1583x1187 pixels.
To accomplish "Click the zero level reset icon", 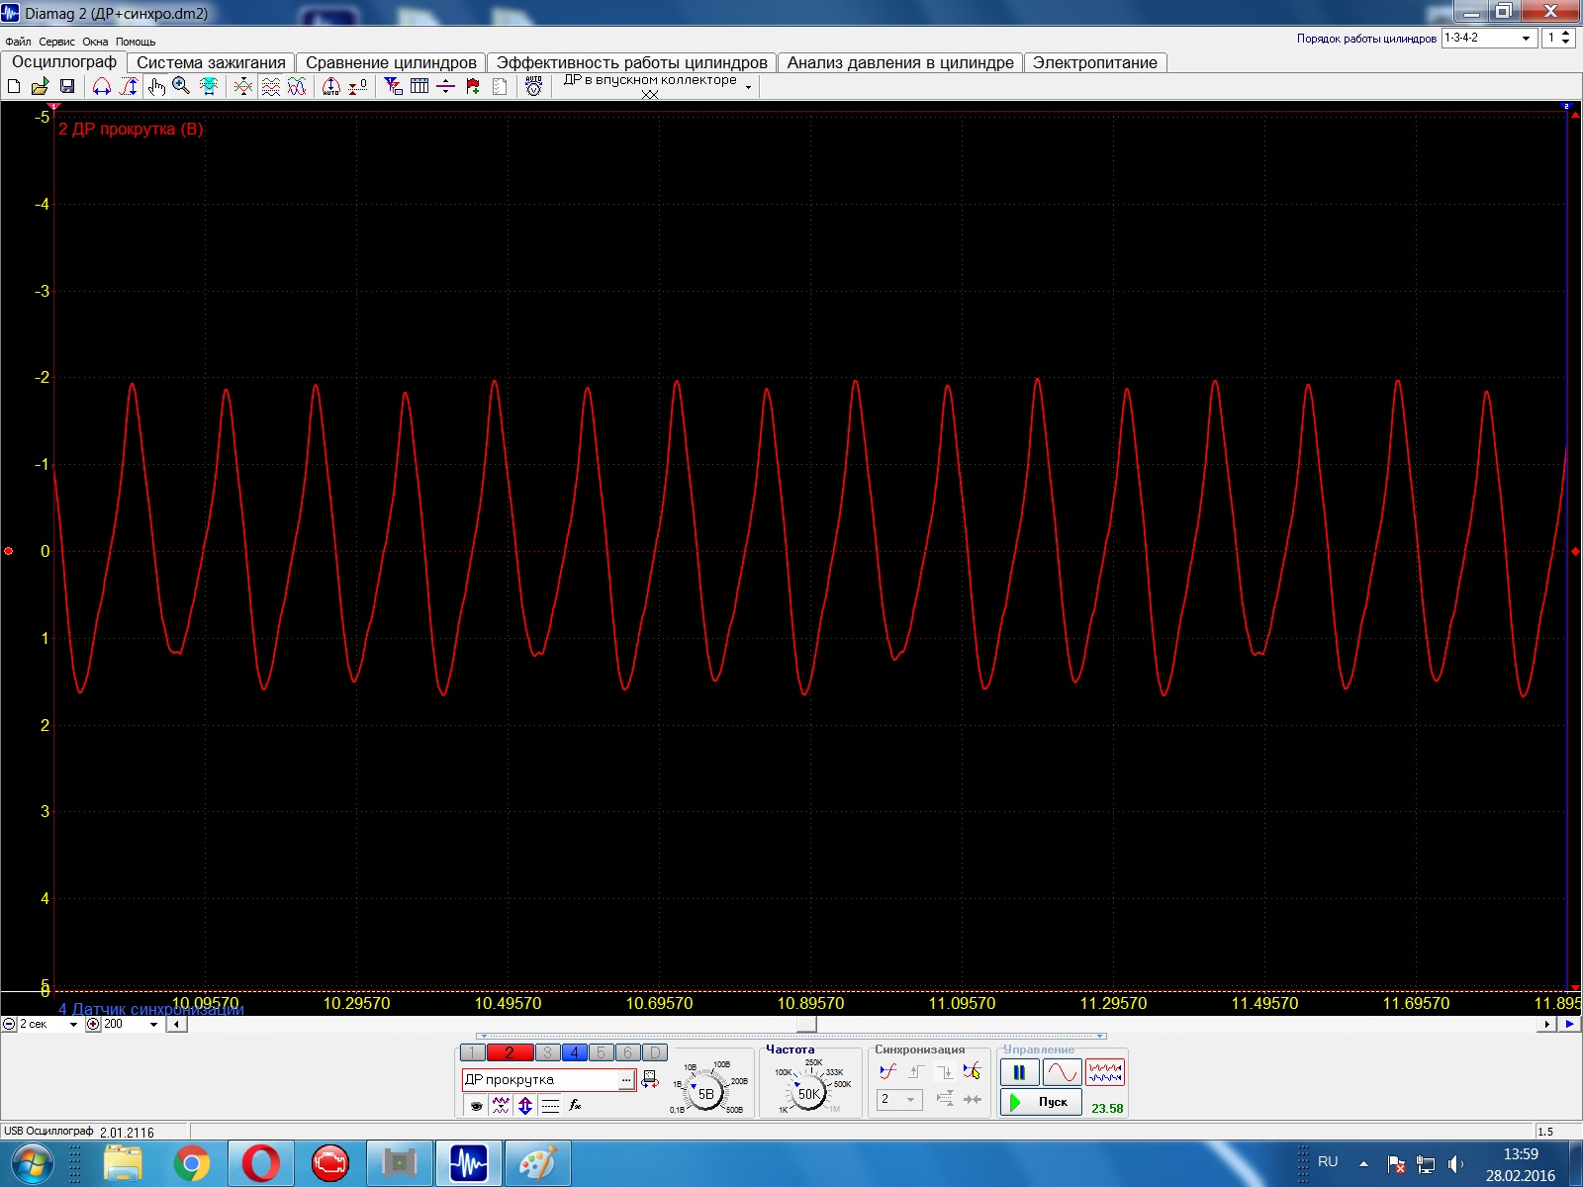I will pyautogui.click(x=358, y=86).
